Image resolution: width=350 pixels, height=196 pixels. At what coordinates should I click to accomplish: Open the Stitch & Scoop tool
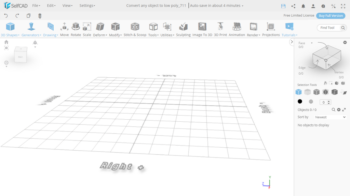click(x=135, y=29)
